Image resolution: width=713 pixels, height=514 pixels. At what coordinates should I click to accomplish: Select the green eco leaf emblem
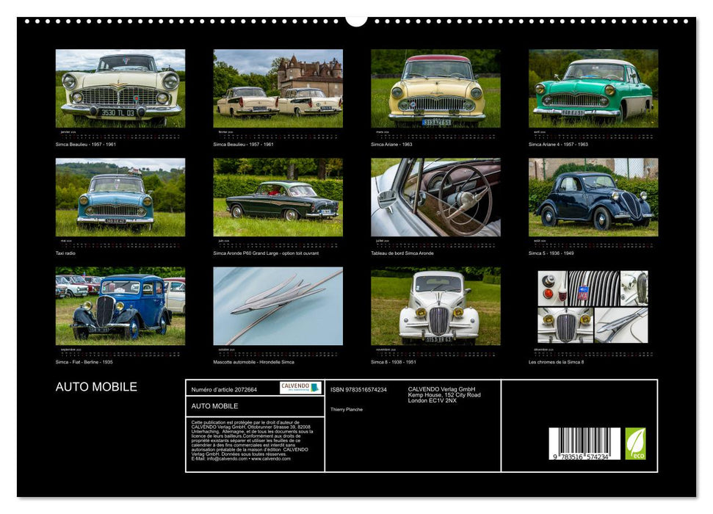point(636,443)
